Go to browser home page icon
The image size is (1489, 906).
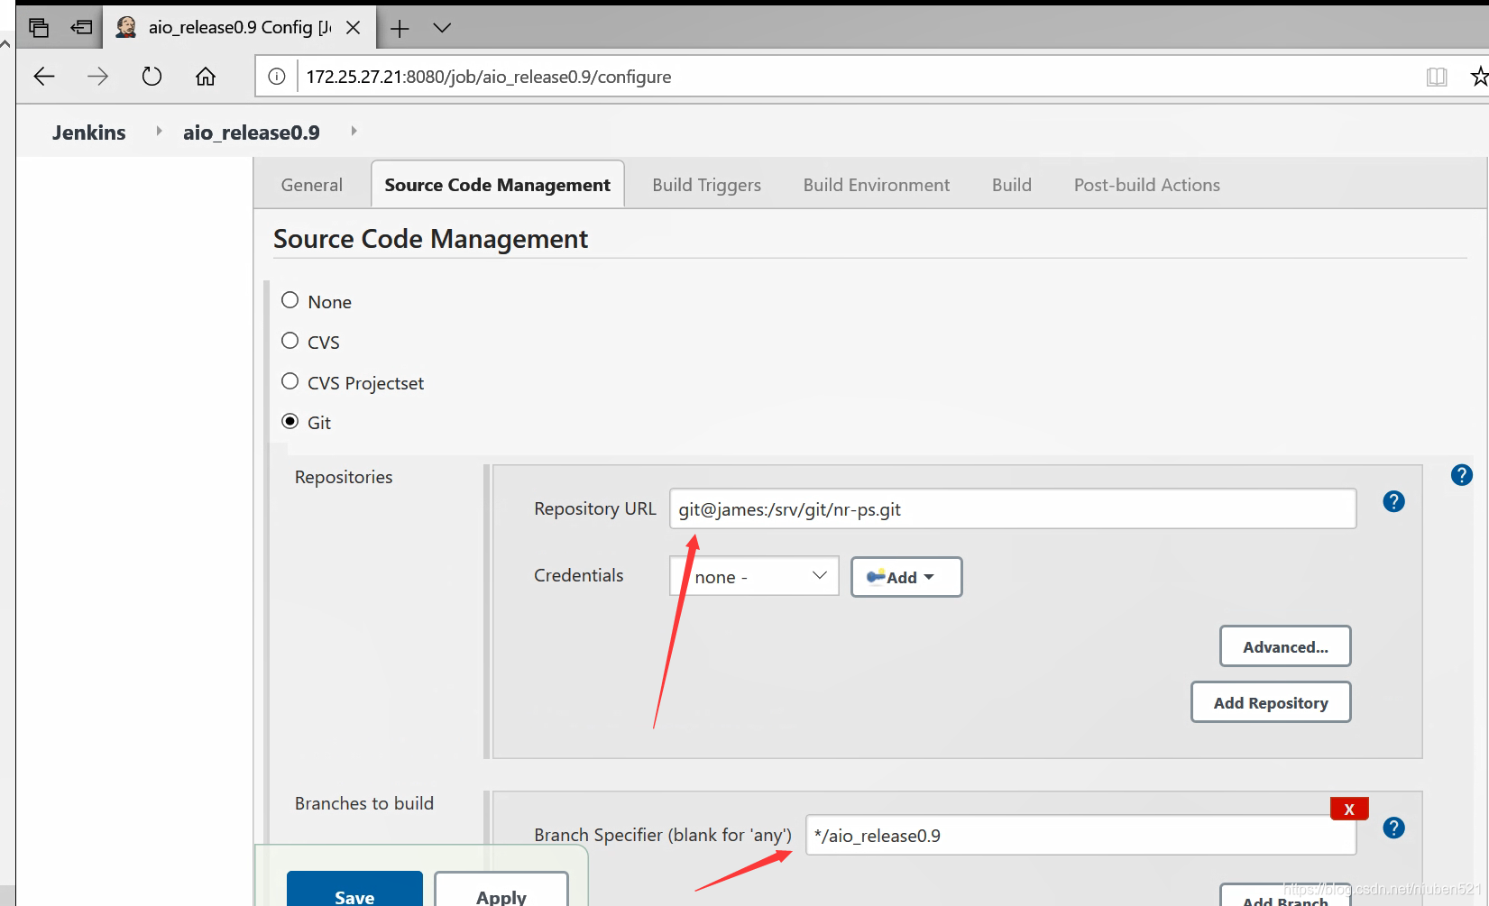[206, 77]
